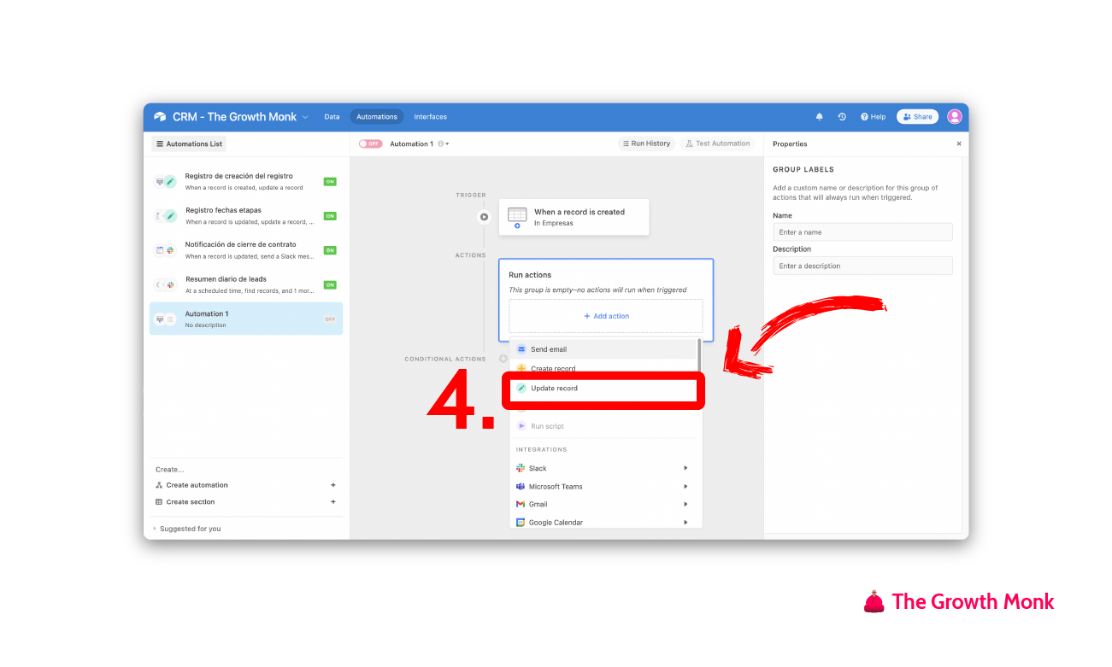Expand the Microsoft Teams submenu arrow
Viewport: 1112px width, 667px height.
click(x=685, y=487)
